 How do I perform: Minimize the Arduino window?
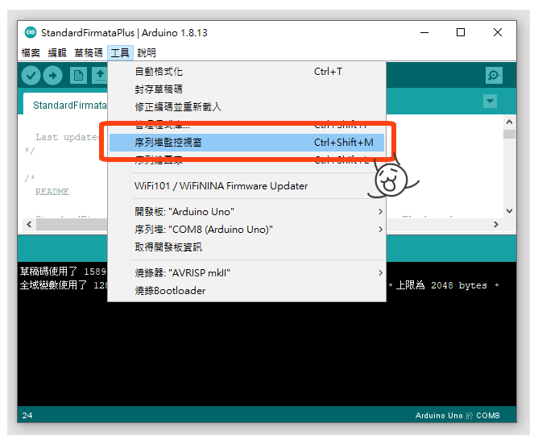424,32
